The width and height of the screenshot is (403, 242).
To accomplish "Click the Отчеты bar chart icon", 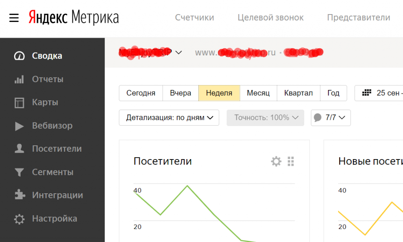I will click(x=19, y=79).
